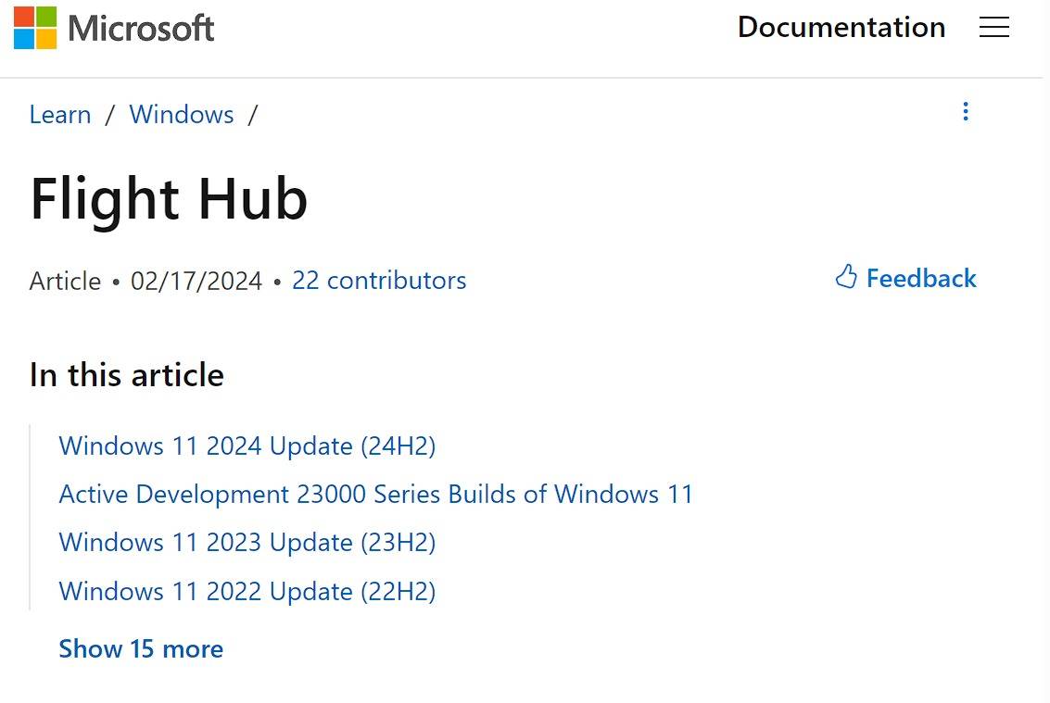Click the In this article heading
The image size is (1050, 703).
tap(127, 375)
